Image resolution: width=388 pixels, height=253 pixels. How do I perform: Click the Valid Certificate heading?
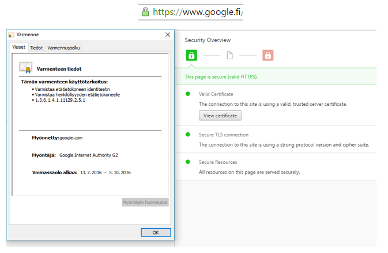(216, 94)
